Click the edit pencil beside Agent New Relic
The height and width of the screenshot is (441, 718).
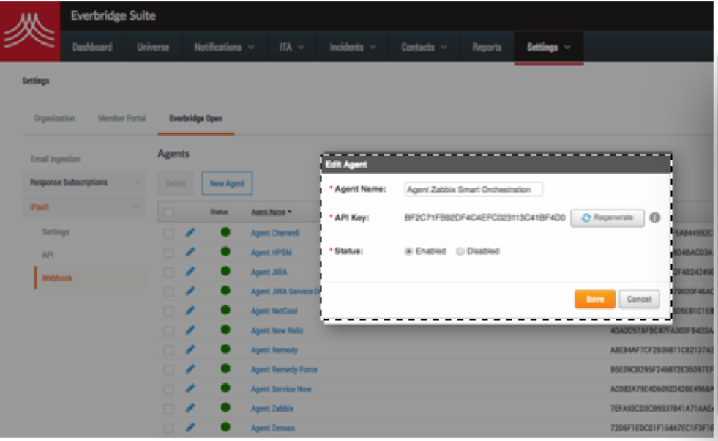point(190,330)
